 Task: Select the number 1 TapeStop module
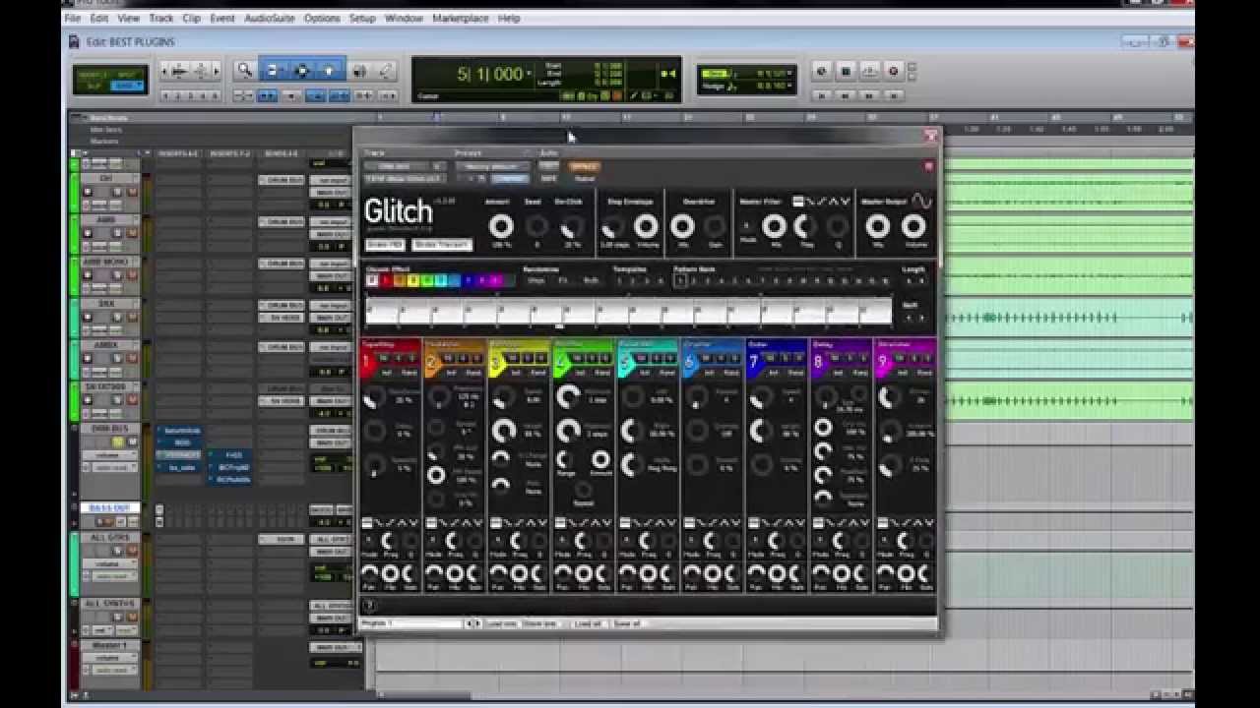[x=366, y=363]
